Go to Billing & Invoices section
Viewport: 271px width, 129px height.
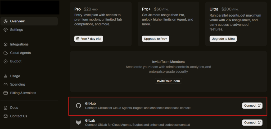23,93
